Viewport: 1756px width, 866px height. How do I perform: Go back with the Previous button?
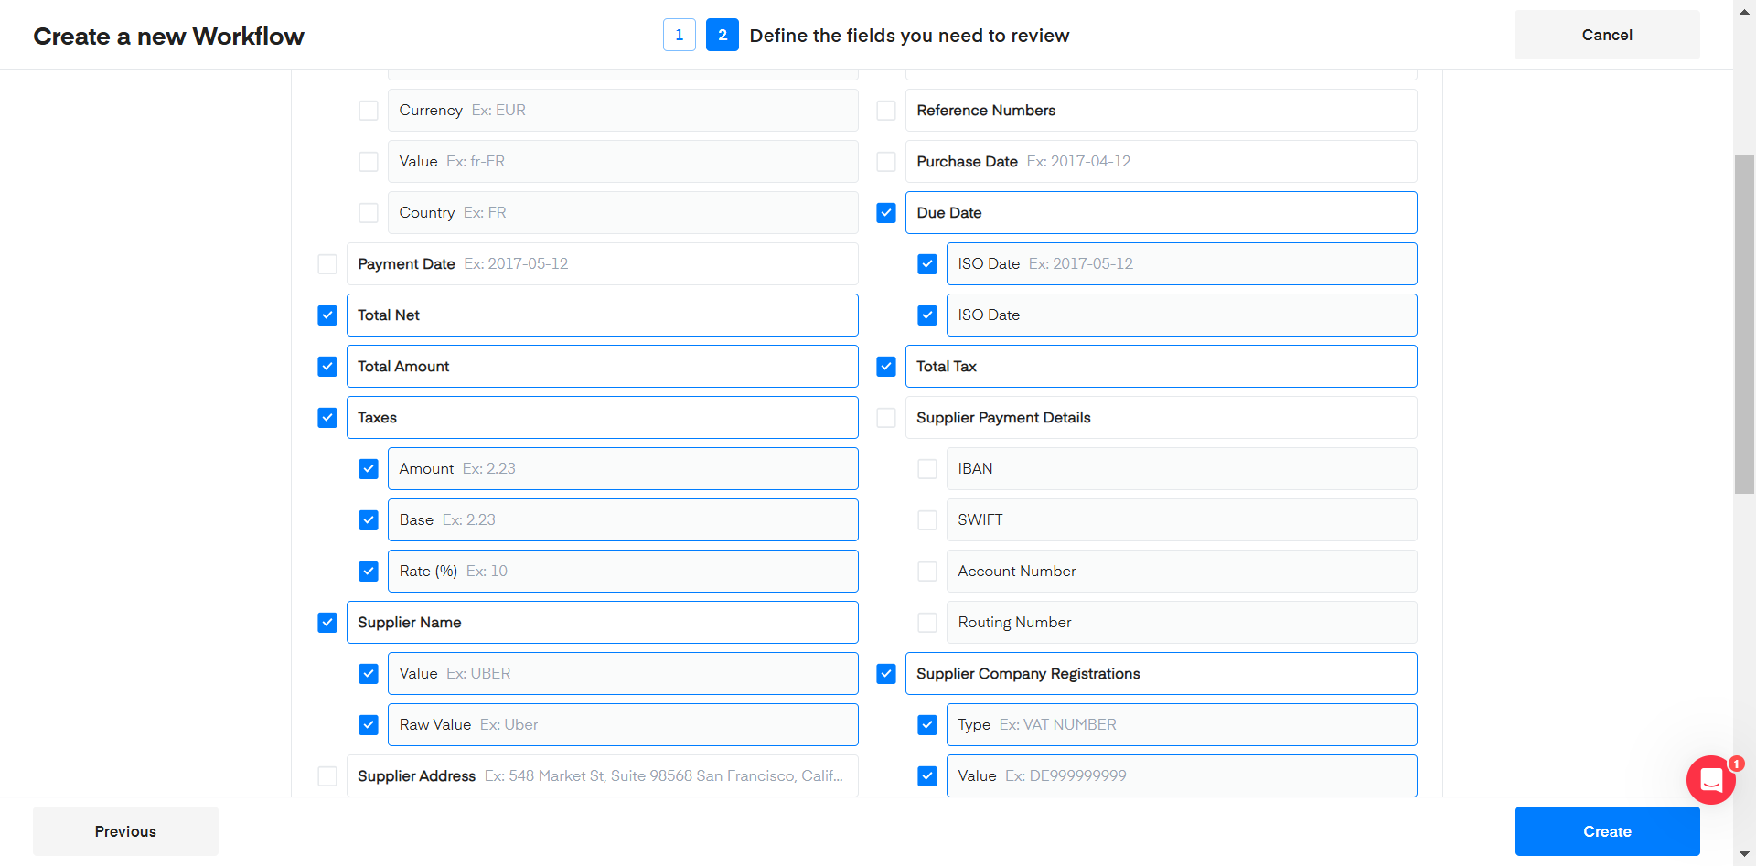[125, 831]
